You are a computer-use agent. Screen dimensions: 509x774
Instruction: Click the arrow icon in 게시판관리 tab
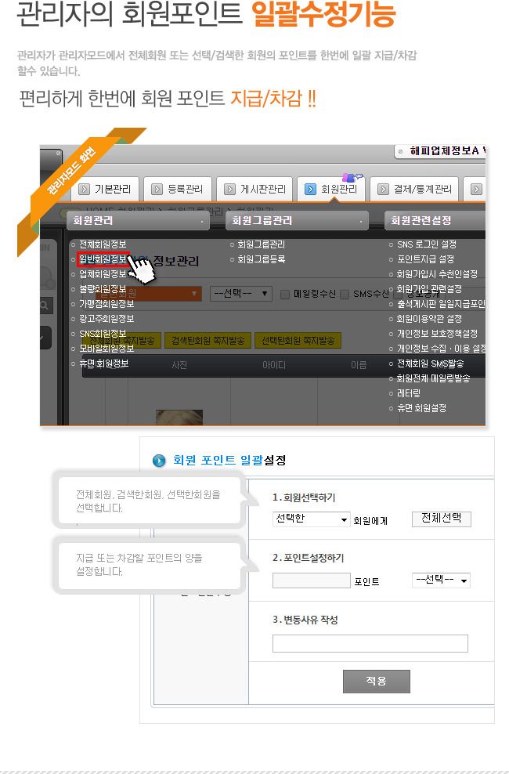229,189
